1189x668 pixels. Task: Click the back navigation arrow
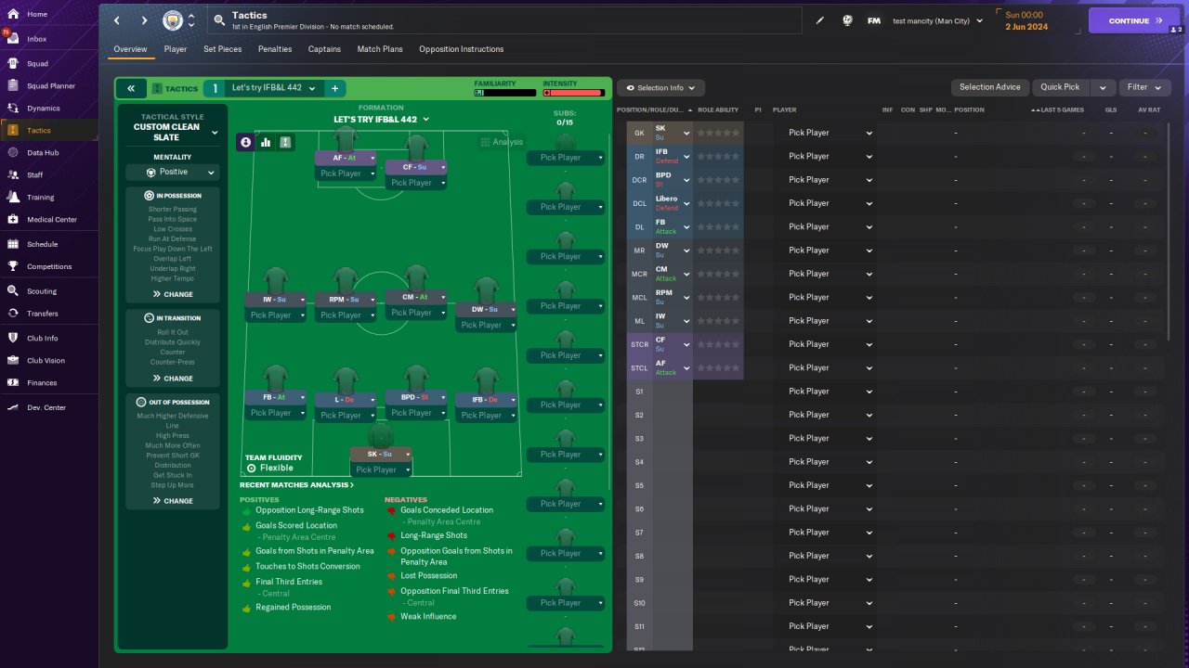tap(117, 20)
